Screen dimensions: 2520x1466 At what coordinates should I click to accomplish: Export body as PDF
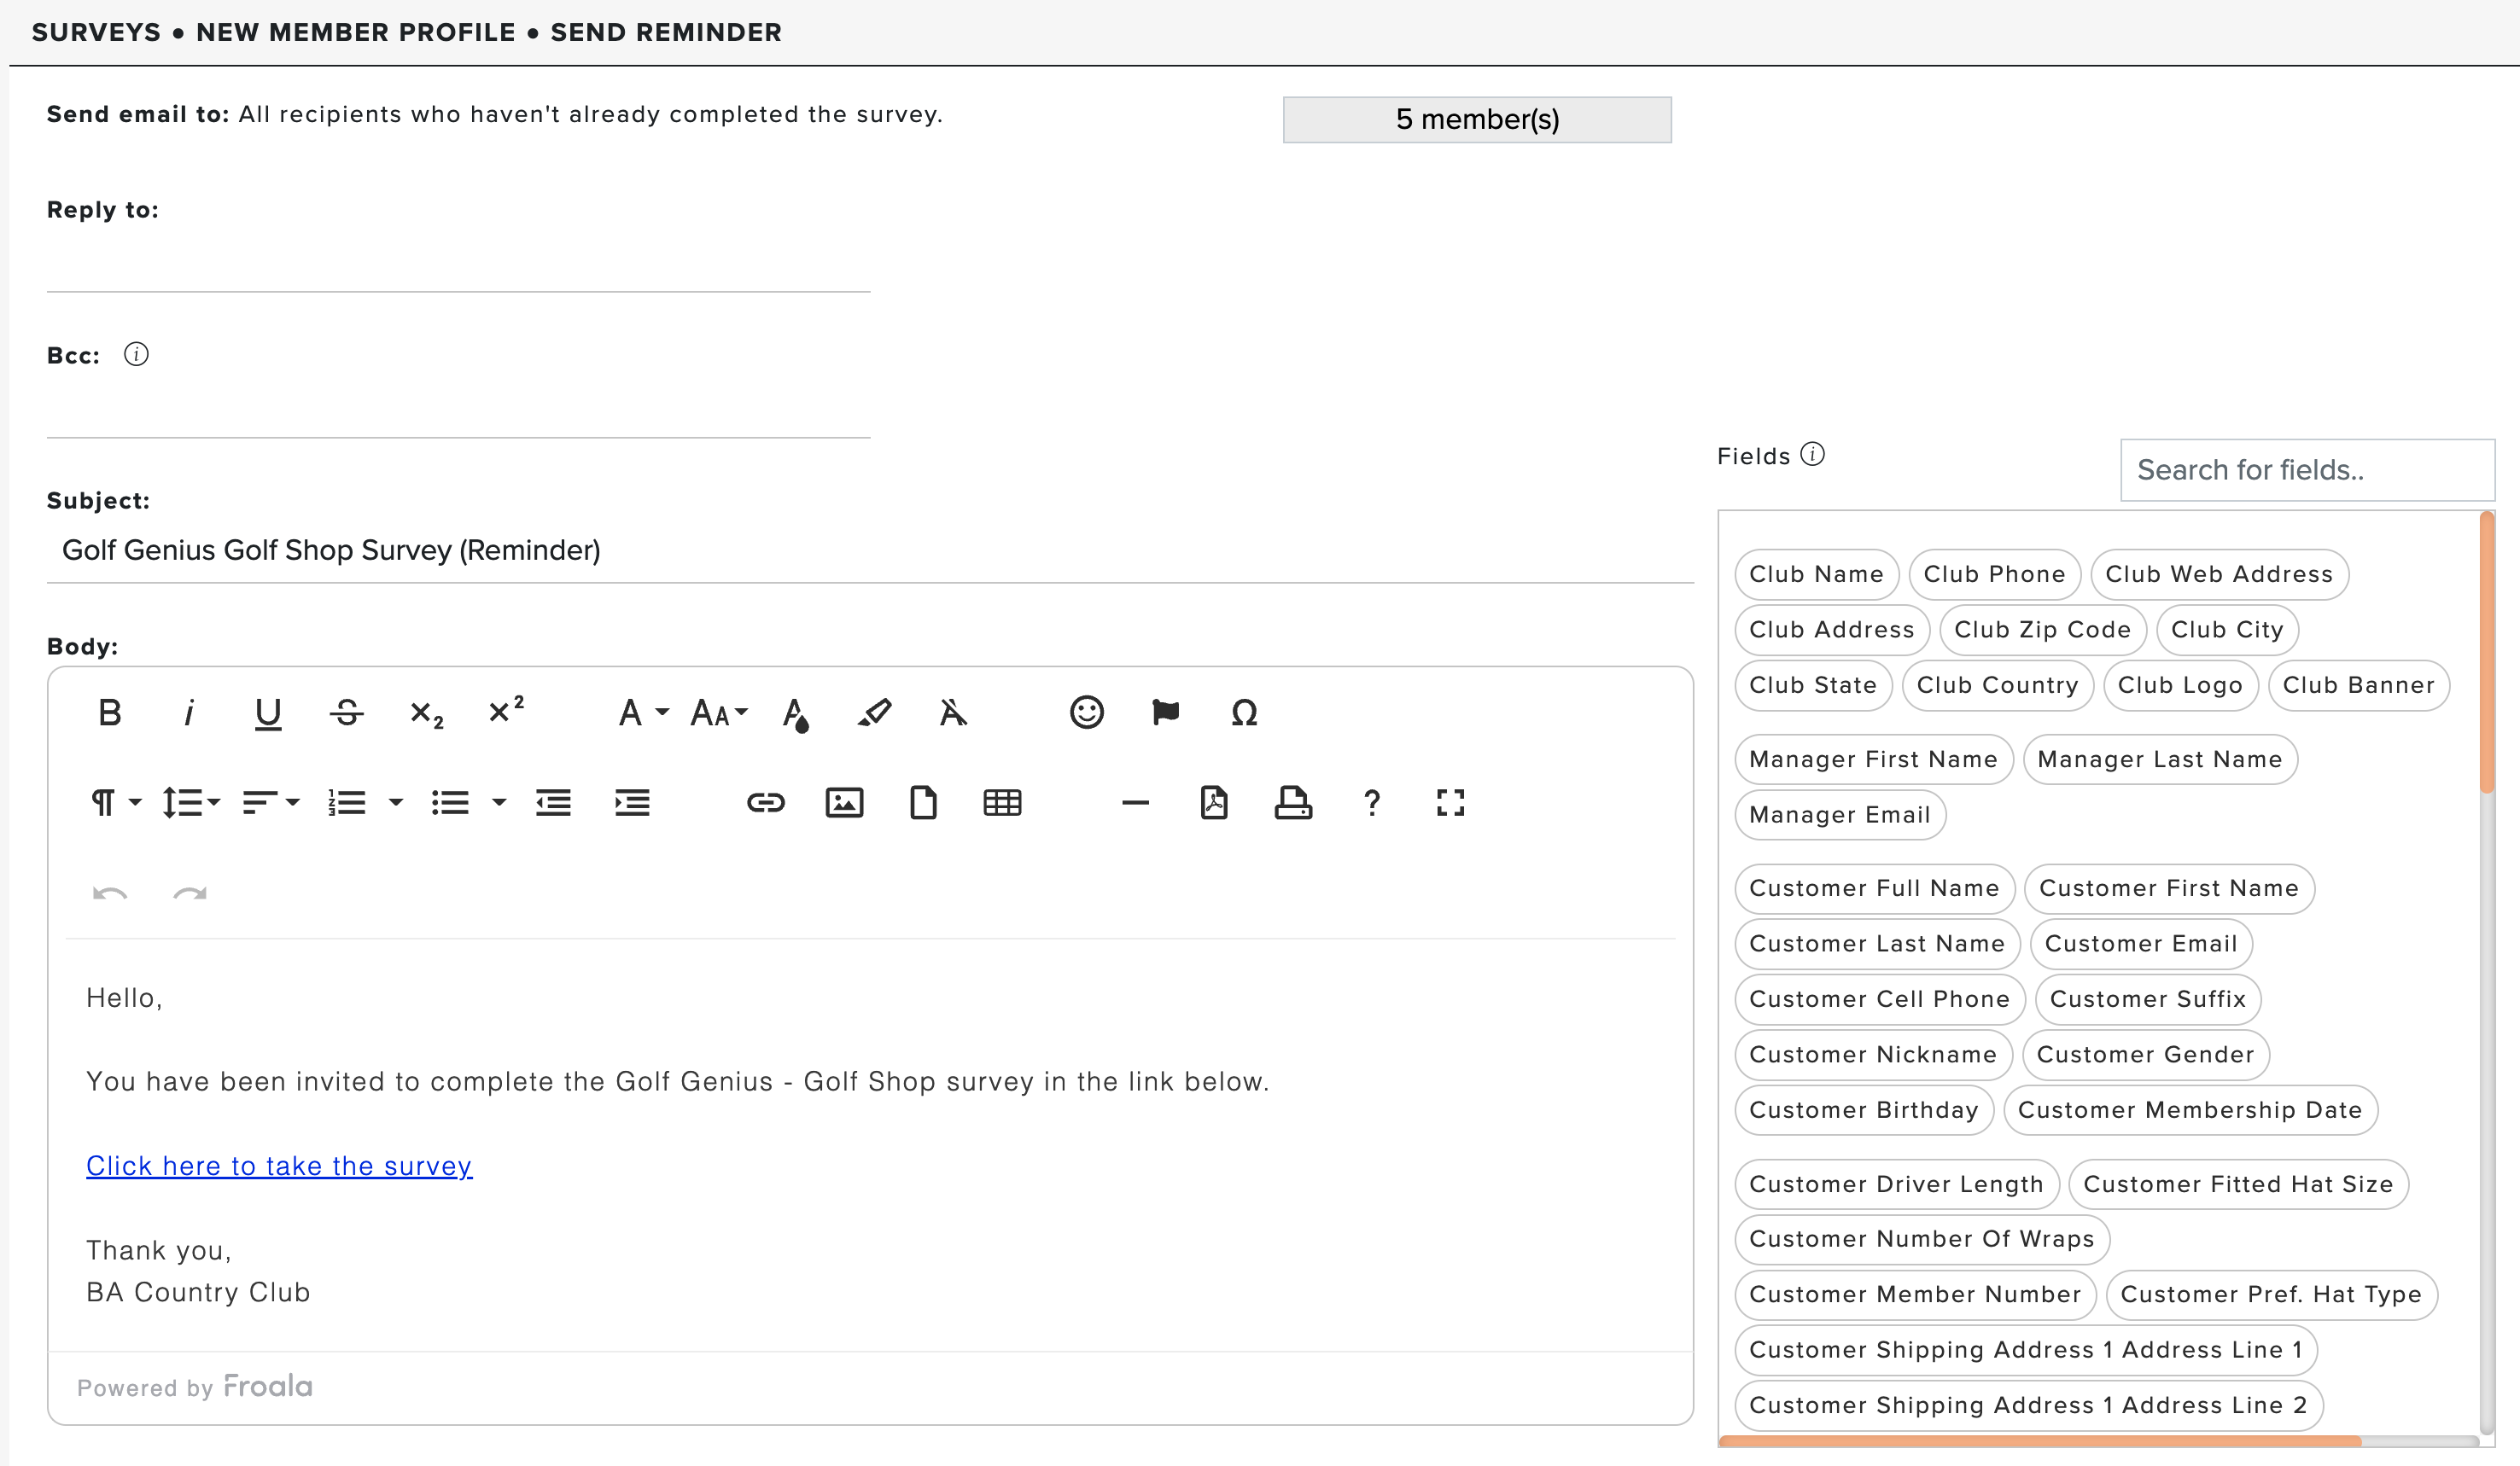(1214, 802)
